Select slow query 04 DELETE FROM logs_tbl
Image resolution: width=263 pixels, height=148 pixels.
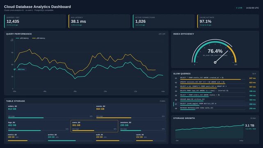(215, 91)
